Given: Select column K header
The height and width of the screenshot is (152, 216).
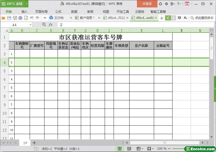Looking at the screenshot, I should (x=142, y=30).
